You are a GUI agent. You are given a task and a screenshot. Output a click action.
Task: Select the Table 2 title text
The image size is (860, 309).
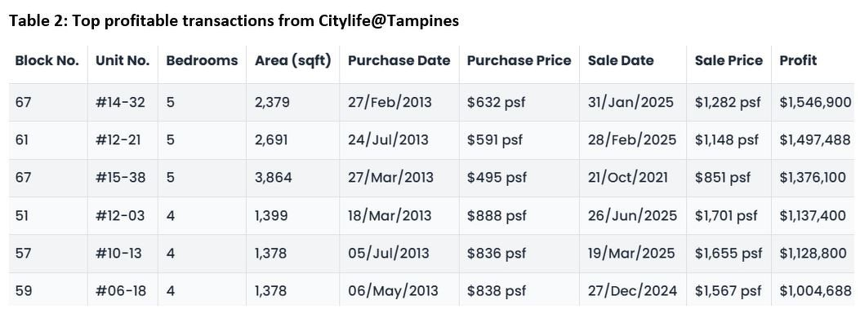(234, 21)
